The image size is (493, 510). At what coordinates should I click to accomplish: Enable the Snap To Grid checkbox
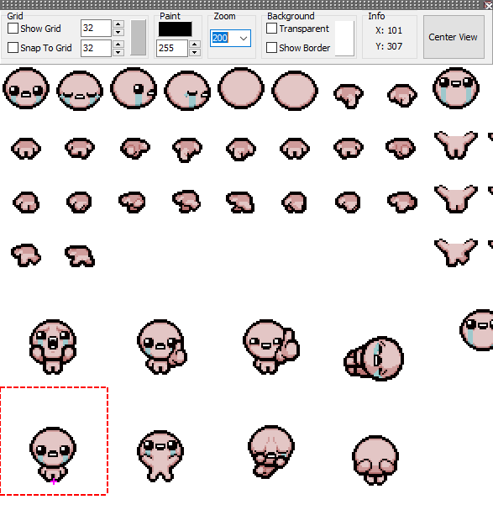pyautogui.click(x=13, y=48)
